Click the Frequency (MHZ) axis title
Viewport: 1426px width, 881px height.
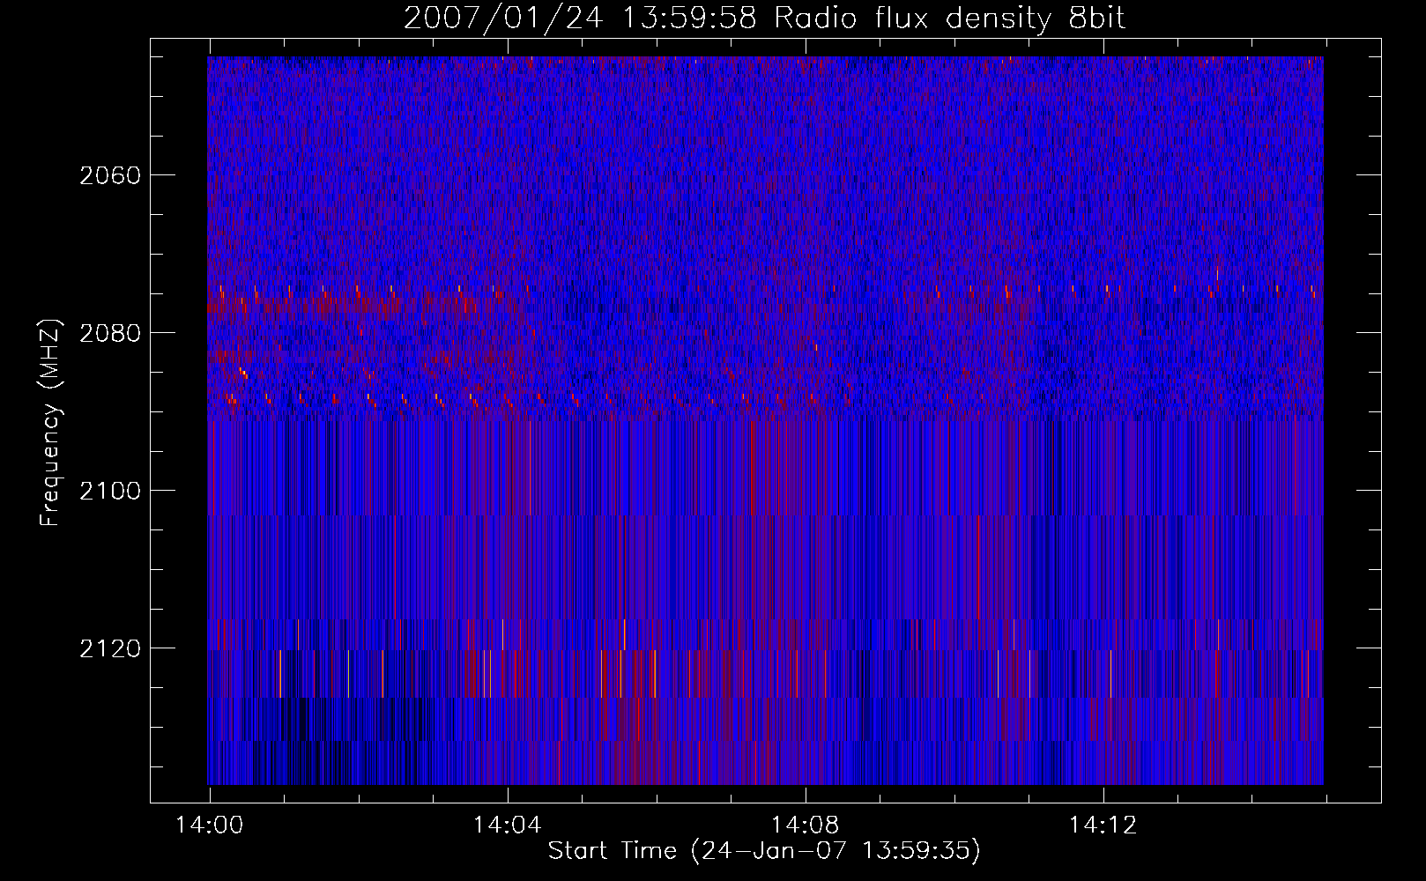click(50, 423)
